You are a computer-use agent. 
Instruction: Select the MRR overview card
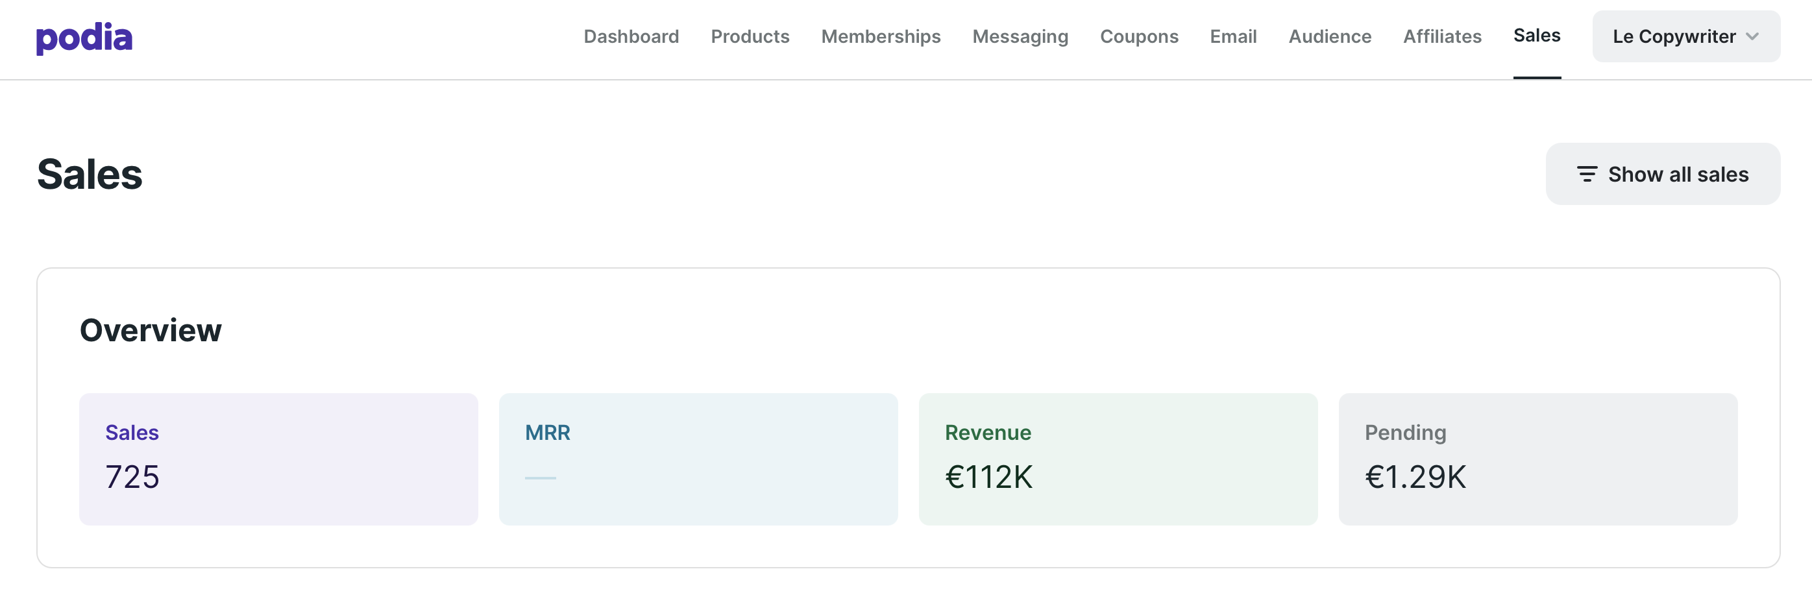pos(698,459)
